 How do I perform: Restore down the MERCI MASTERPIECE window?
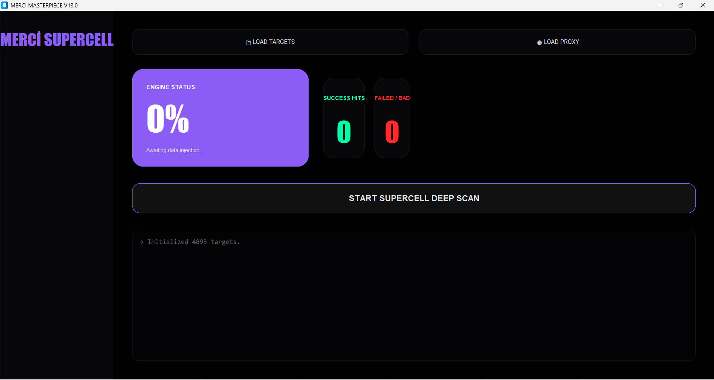coord(681,5)
